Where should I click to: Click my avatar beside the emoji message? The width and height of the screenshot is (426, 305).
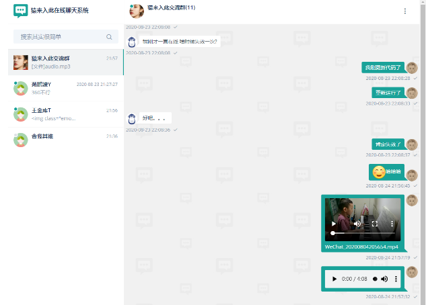pos(412,175)
